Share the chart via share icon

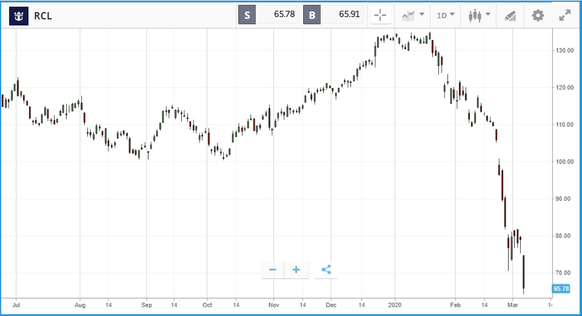click(x=326, y=269)
